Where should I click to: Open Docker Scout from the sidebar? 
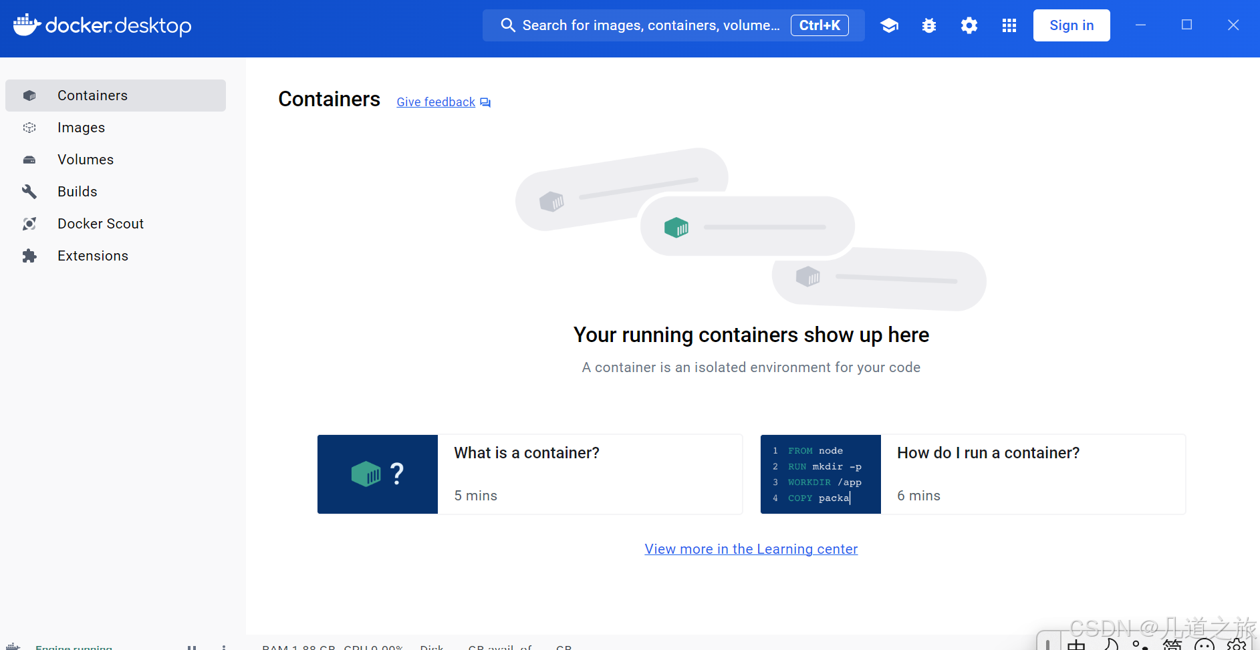pyautogui.click(x=100, y=223)
